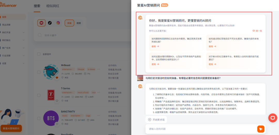
Task: Check the MrBeast row checkbox
Action: click(x=38, y=72)
